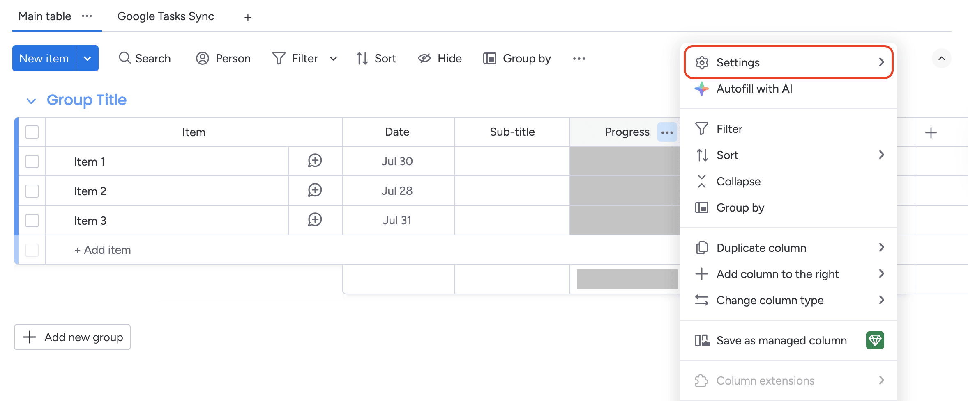968x401 pixels.
Task: Collapse the Progress column
Action: pyautogui.click(x=788, y=181)
